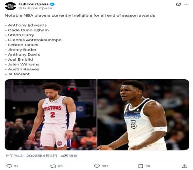Open the @Fullcourtpass handle link

click(35, 8)
